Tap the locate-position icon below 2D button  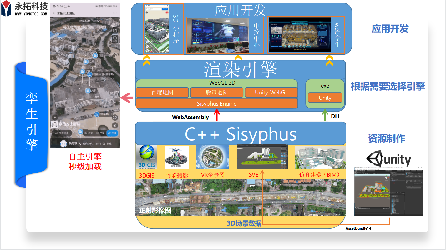coord(115,125)
